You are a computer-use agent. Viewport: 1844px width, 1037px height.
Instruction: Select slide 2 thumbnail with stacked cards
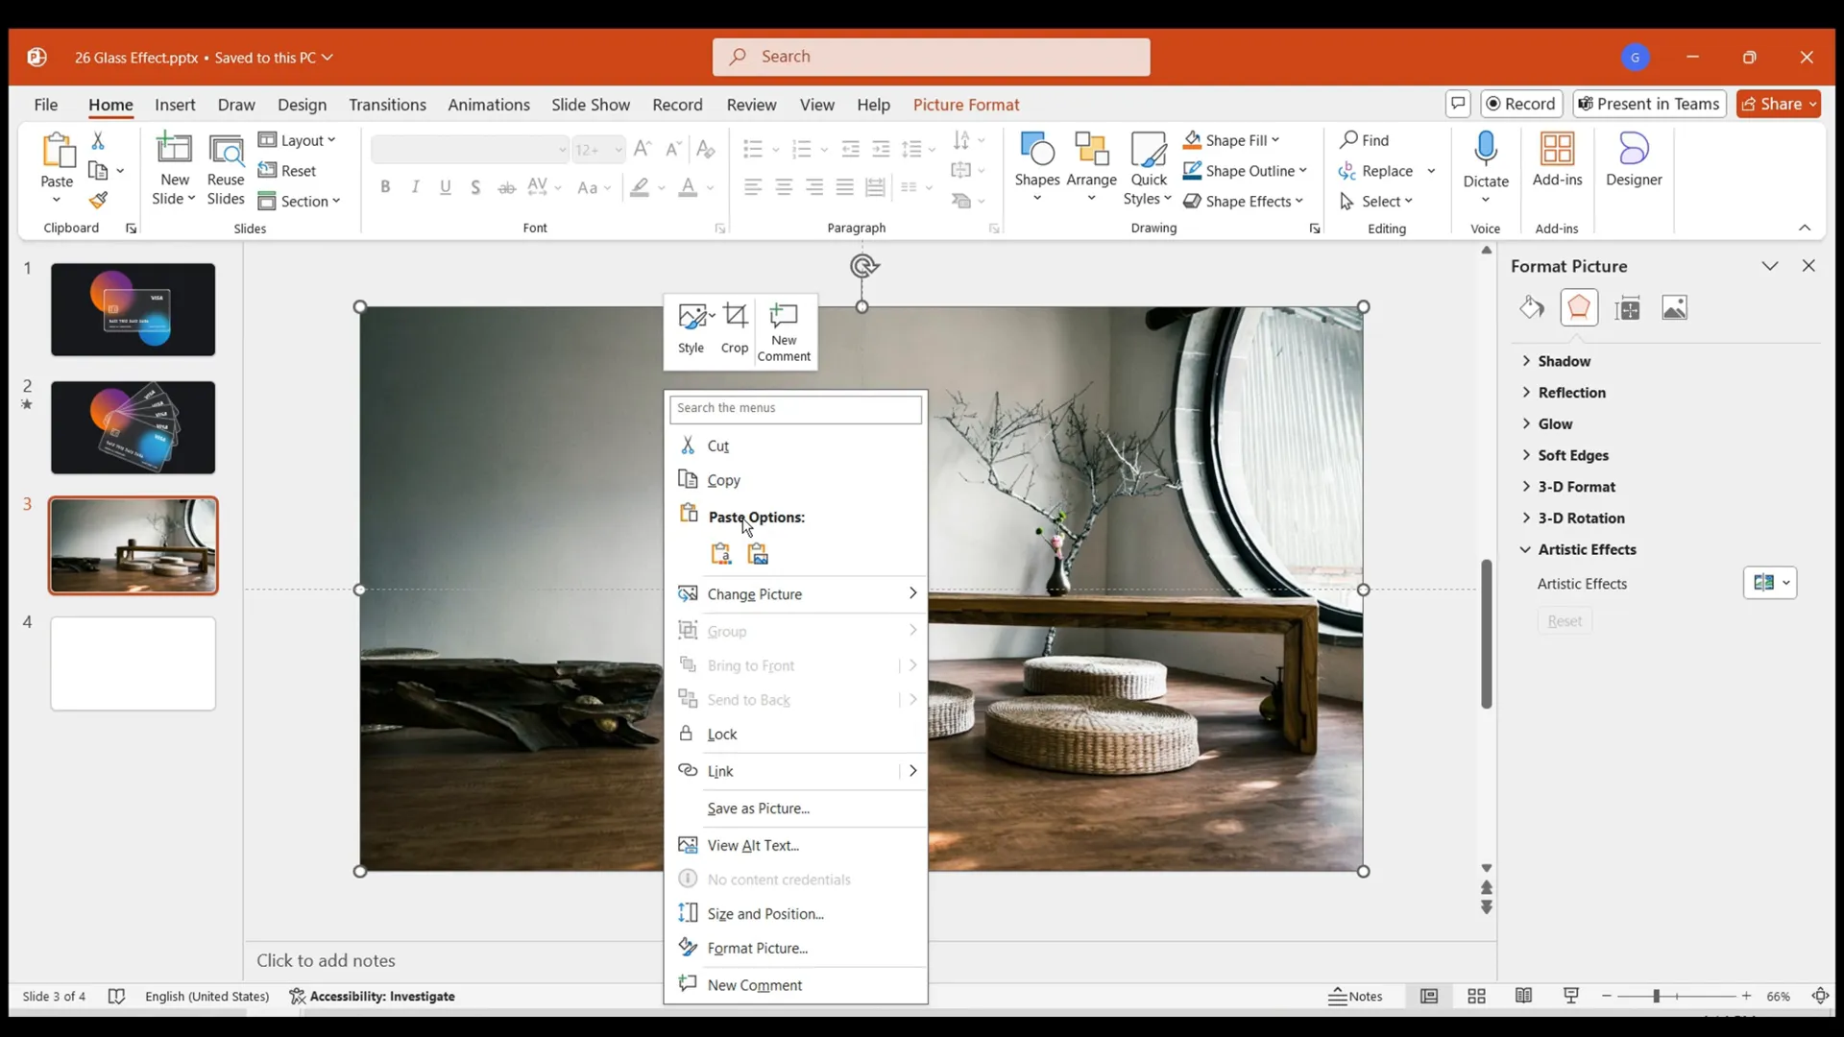(x=133, y=428)
